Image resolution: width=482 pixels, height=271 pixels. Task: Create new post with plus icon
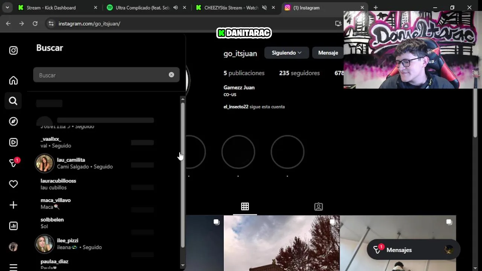pyautogui.click(x=13, y=205)
